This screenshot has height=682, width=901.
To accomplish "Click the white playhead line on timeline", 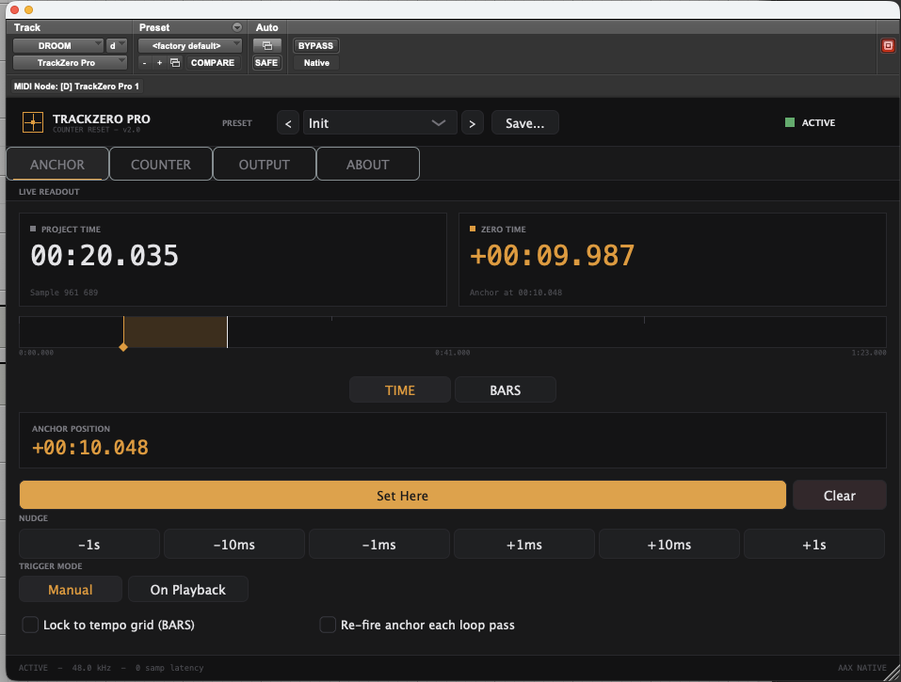I will coord(228,332).
